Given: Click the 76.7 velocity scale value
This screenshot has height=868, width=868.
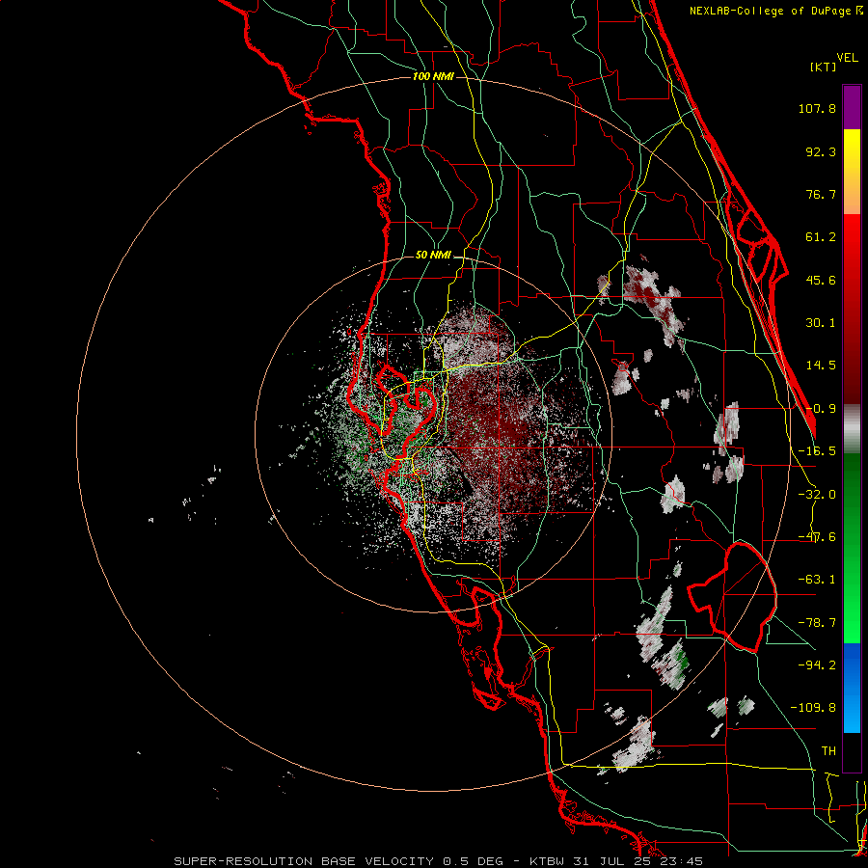Looking at the screenshot, I should click(821, 194).
